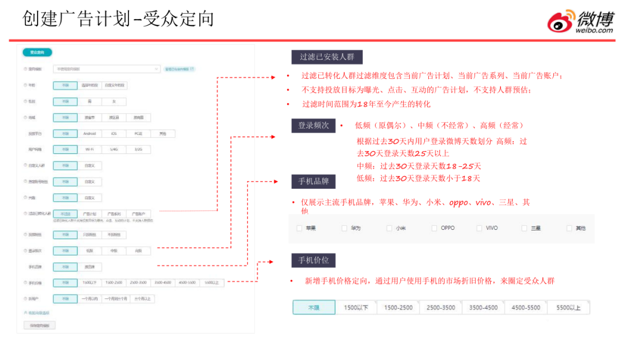
Task: Switch to the 受众定向 tab
Action: 37,53
